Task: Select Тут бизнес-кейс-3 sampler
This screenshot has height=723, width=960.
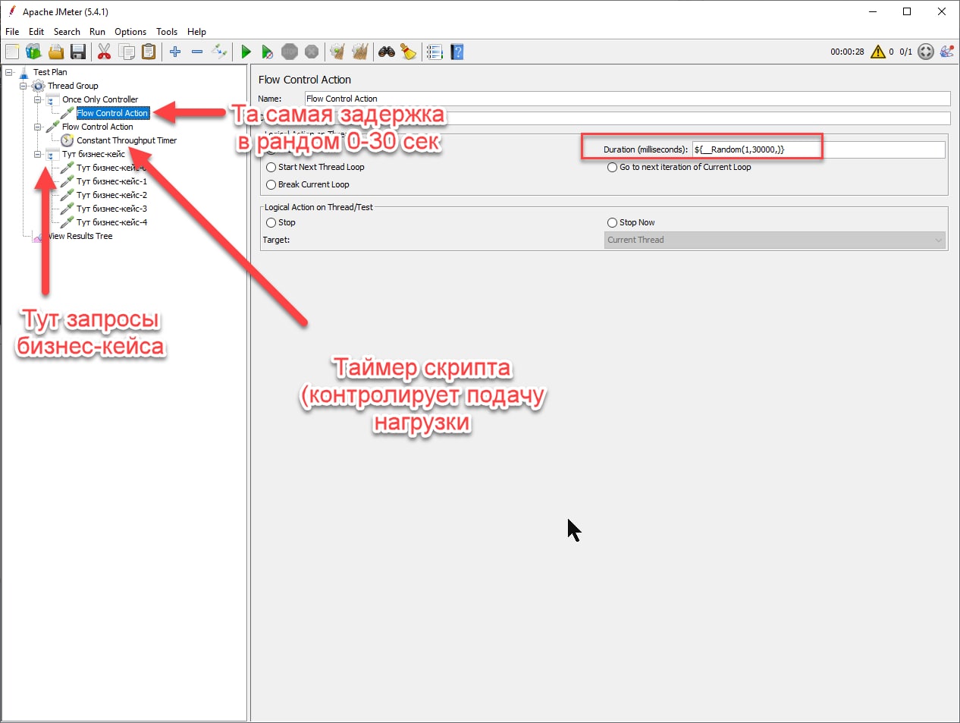Action: click(111, 209)
